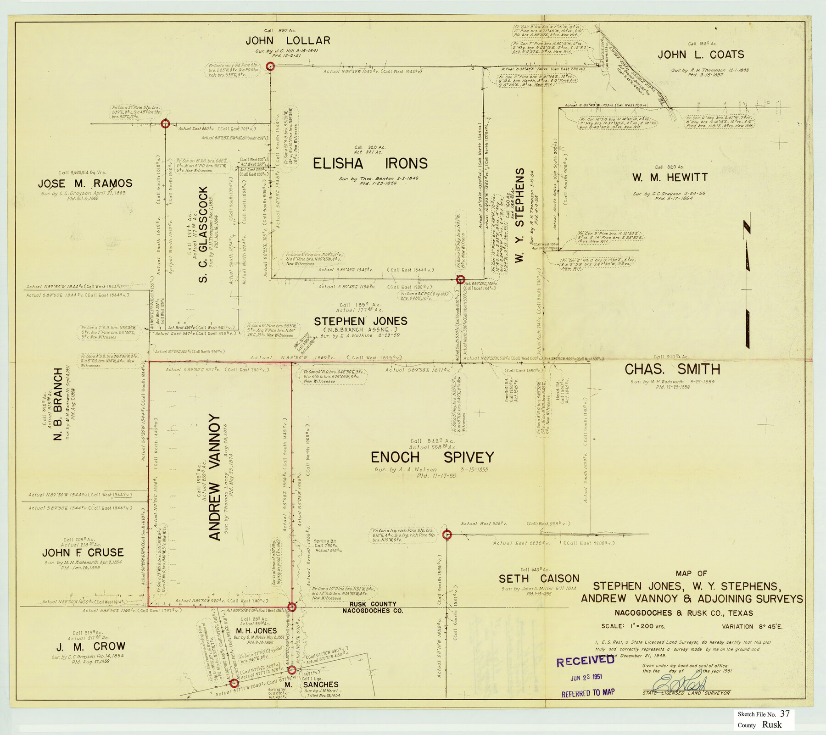Image resolution: width=826 pixels, height=735 pixels.
Task: Click the MAP OF title heading
Action: (x=691, y=574)
